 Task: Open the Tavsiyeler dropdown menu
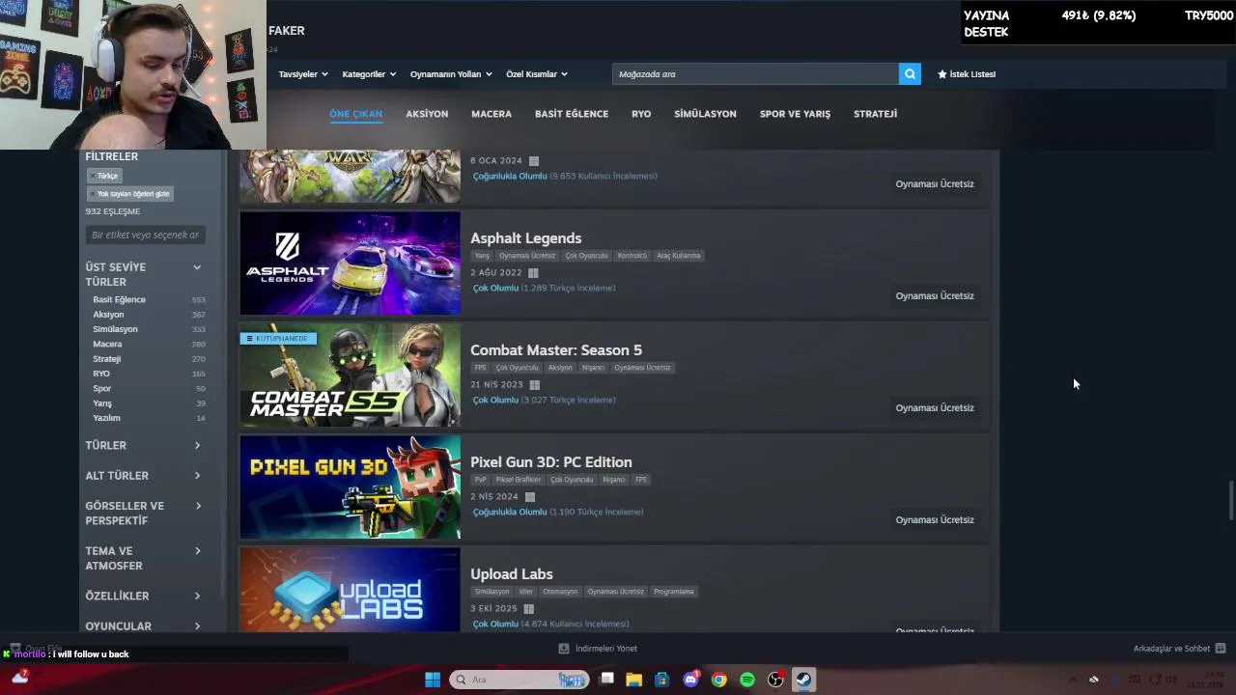[303, 74]
